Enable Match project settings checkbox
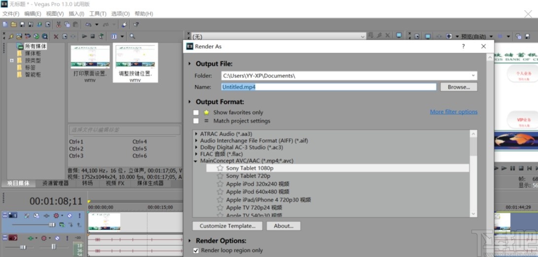Viewport: 538px width, 257px height. pos(196,121)
